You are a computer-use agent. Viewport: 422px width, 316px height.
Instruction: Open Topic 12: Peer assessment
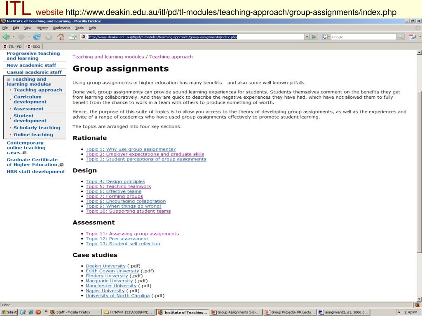pyautogui.click(x=117, y=239)
